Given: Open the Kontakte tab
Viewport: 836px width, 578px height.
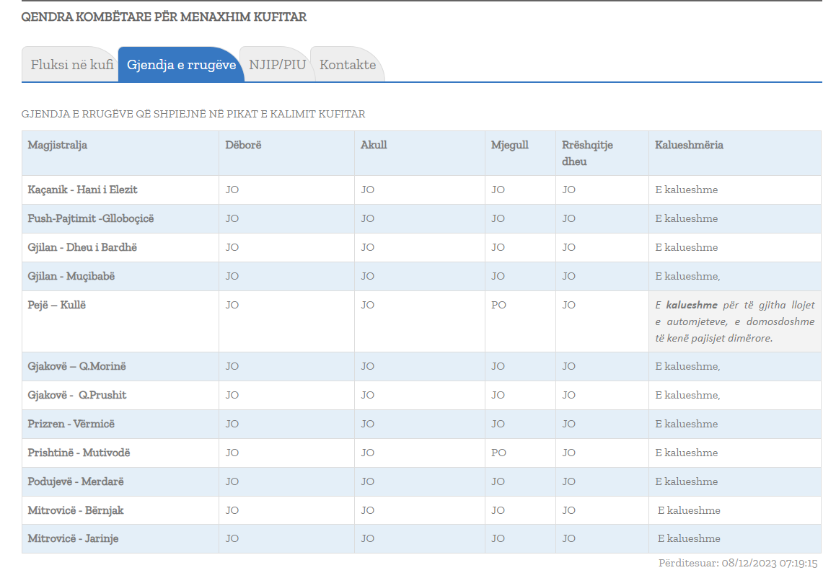Looking at the screenshot, I should point(347,65).
